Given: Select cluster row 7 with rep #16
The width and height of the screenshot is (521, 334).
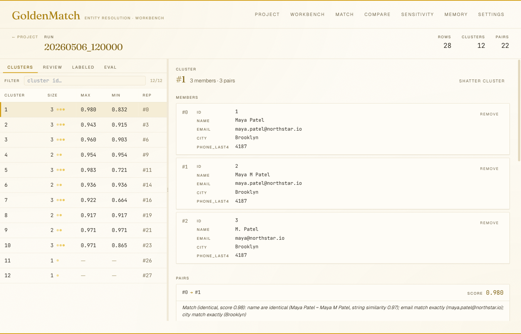Looking at the screenshot, I should click(83, 200).
